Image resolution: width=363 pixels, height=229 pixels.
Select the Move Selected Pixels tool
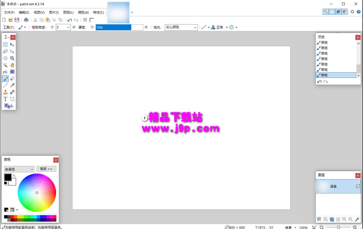tap(12, 45)
